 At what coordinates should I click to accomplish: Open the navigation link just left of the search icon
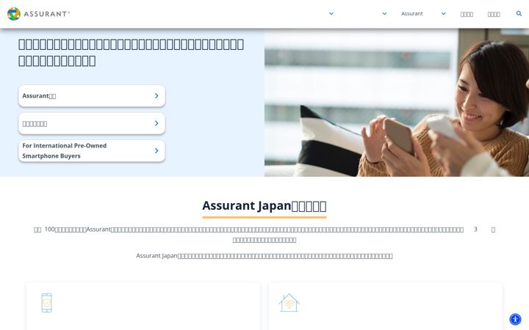coord(494,14)
